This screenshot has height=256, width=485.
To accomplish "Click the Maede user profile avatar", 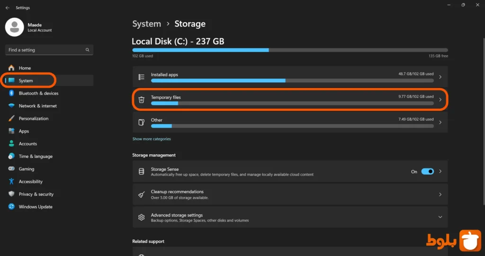I will point(14,27).
